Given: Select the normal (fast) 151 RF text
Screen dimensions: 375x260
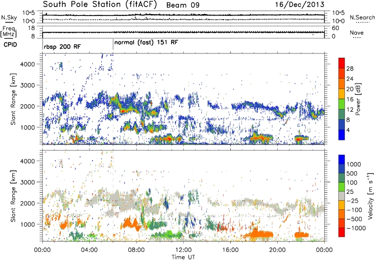Looking at the screenshot, I should 146,42.
